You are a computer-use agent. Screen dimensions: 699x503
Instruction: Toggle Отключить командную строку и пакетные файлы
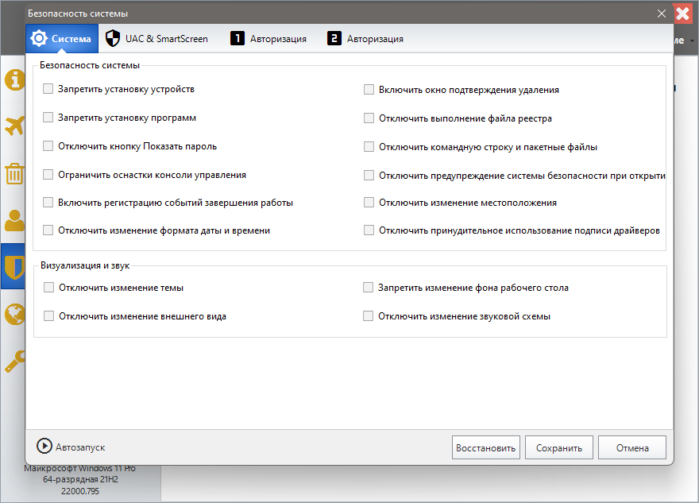tap(369, 147)
